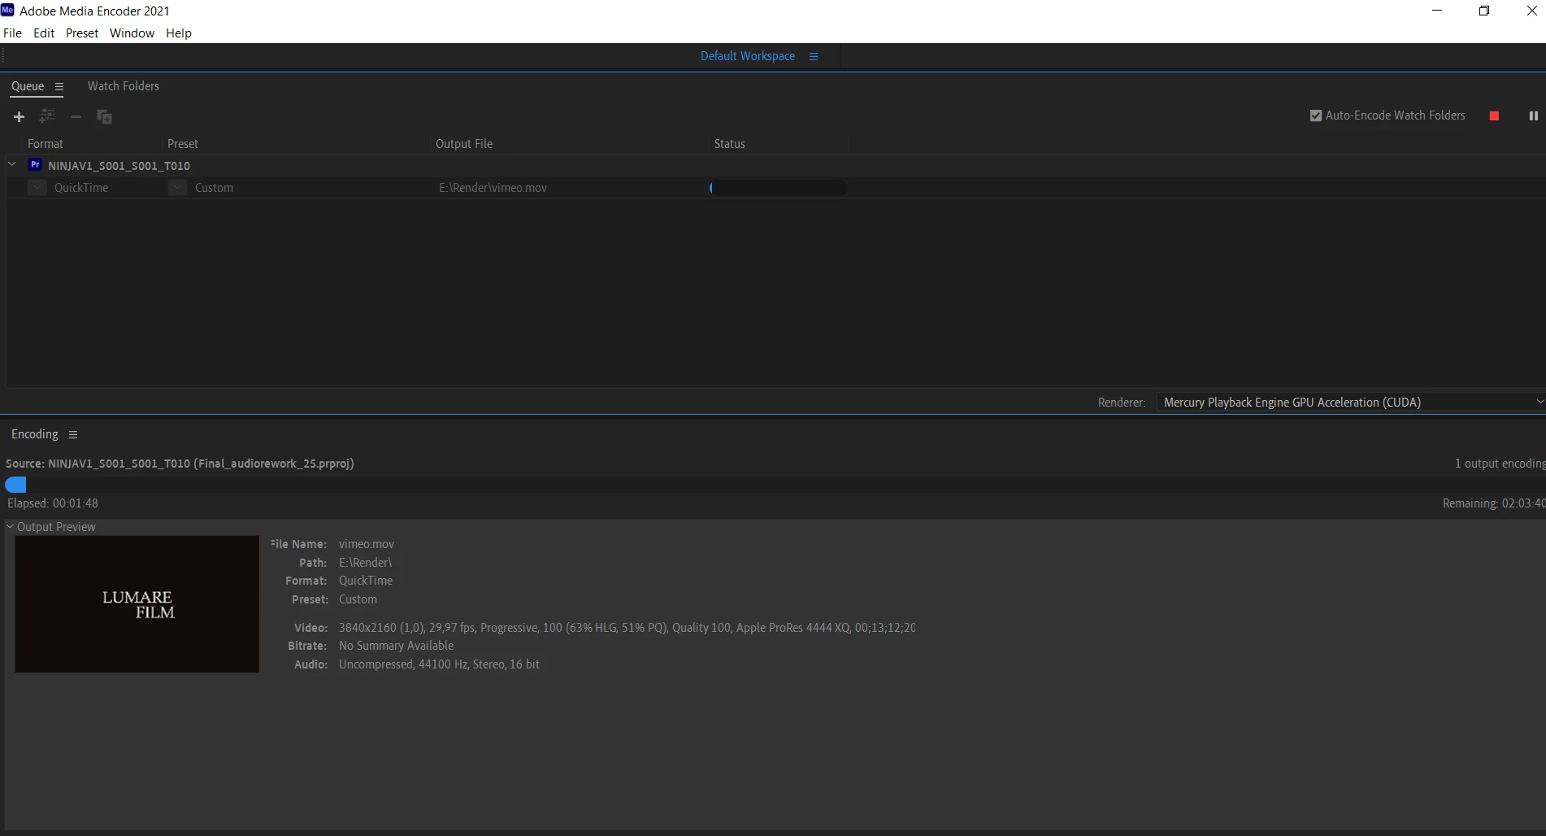
Task: Click the Default Workspace label
Action: pyautogui.click(x=748, y=56)
